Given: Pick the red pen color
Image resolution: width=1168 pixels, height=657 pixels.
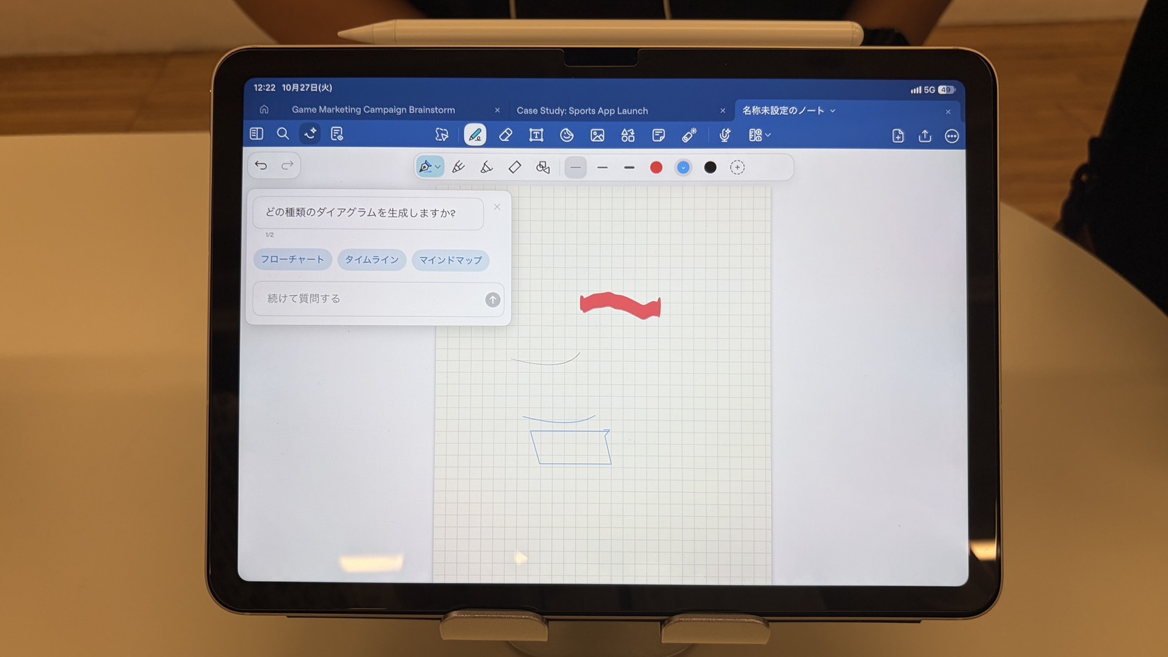Looking at the screenshot, I should [x=656, y=168].
